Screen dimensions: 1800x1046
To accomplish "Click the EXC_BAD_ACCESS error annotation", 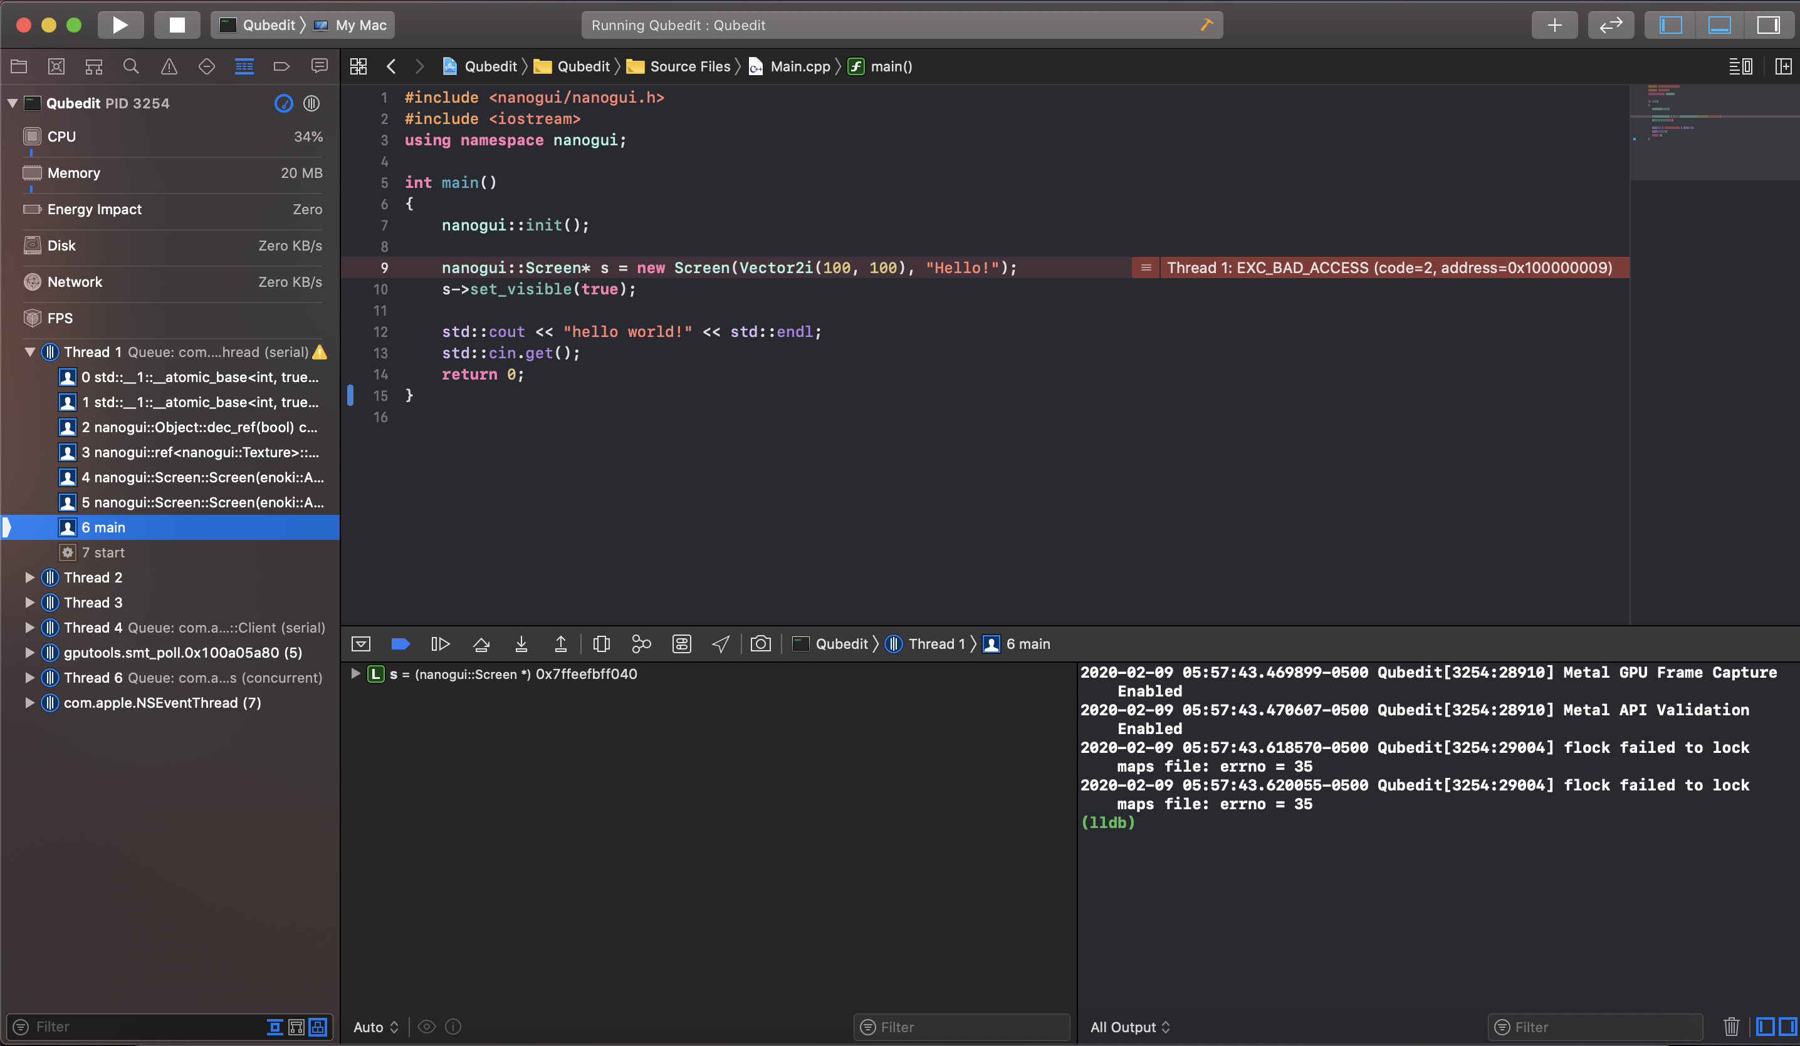I will tap(1388, 267).
